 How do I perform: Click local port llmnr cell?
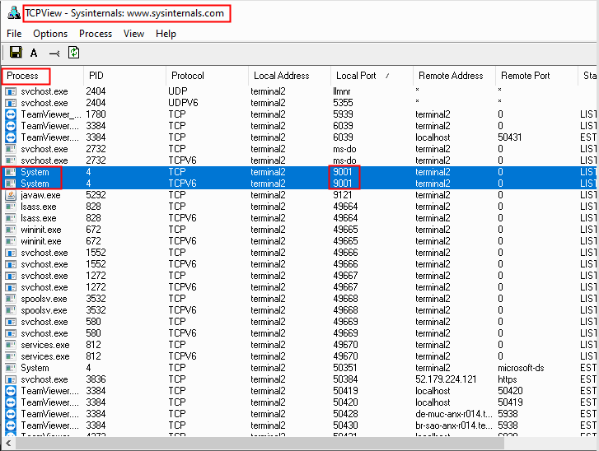pyautogui.click(x=342, y=91)
